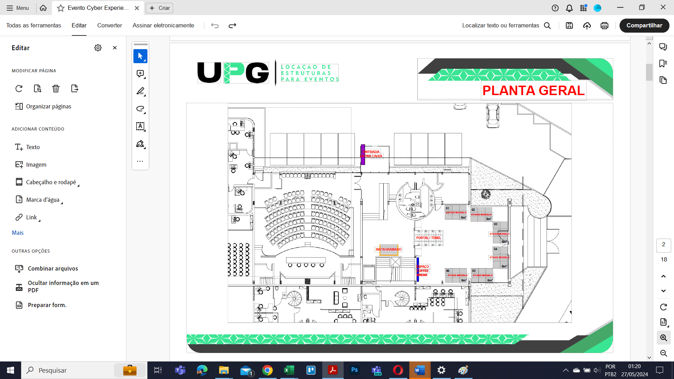
Task: Open Edit panel settings gear
Action: [98, 48]
